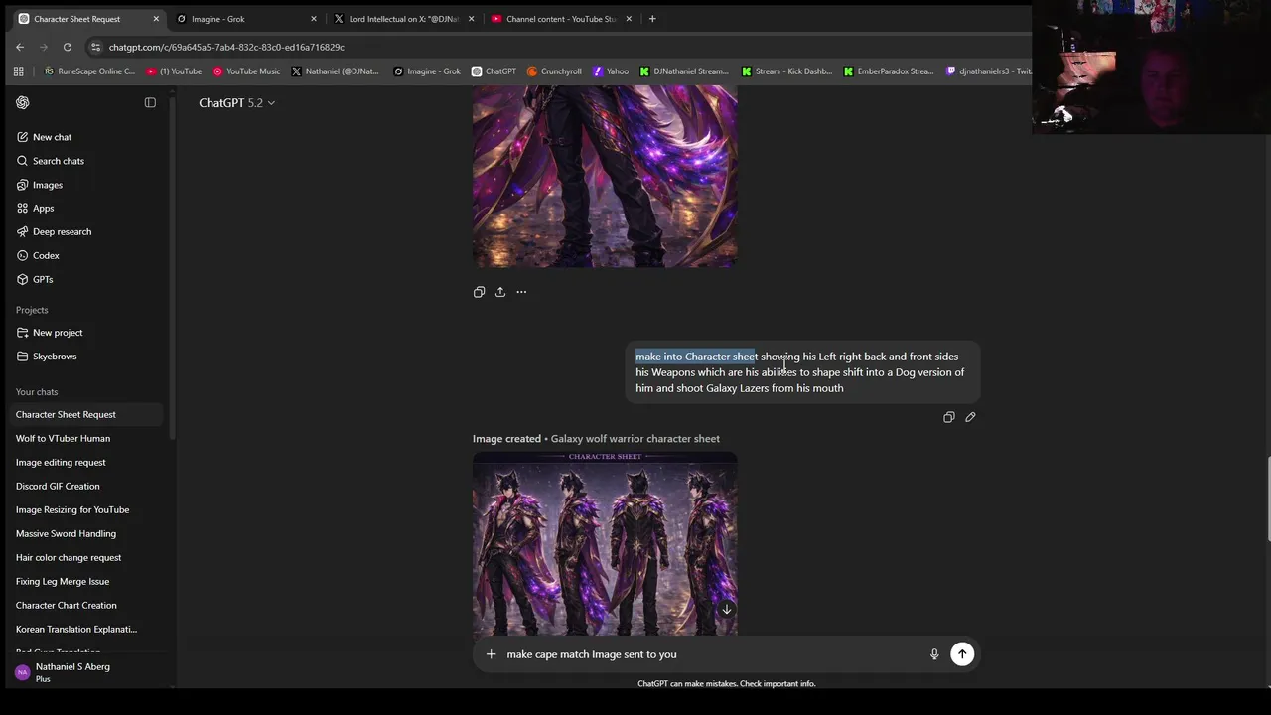Switch to the Imagine - Grok tab
This screenshot has width=1271, height=715.
click(244, 19)
